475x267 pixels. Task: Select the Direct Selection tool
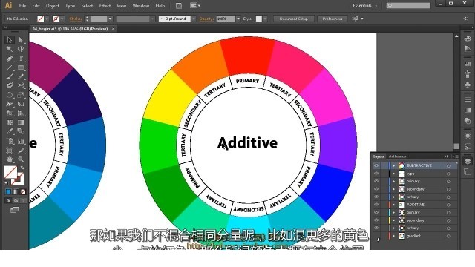pos(21,40)
